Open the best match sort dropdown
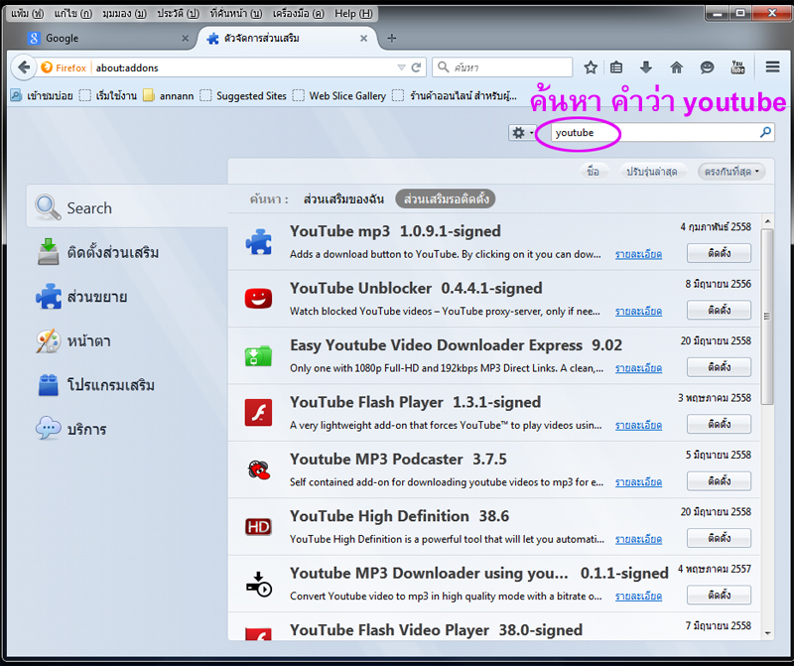The height and width of the screenshot is (666, 794). (x=732, y=172)
